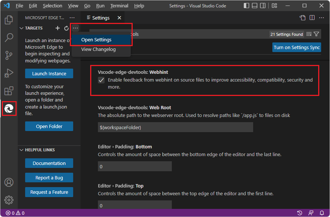Refresh the Targets list
Screen dimensions: 330x217
coord(66,28)
